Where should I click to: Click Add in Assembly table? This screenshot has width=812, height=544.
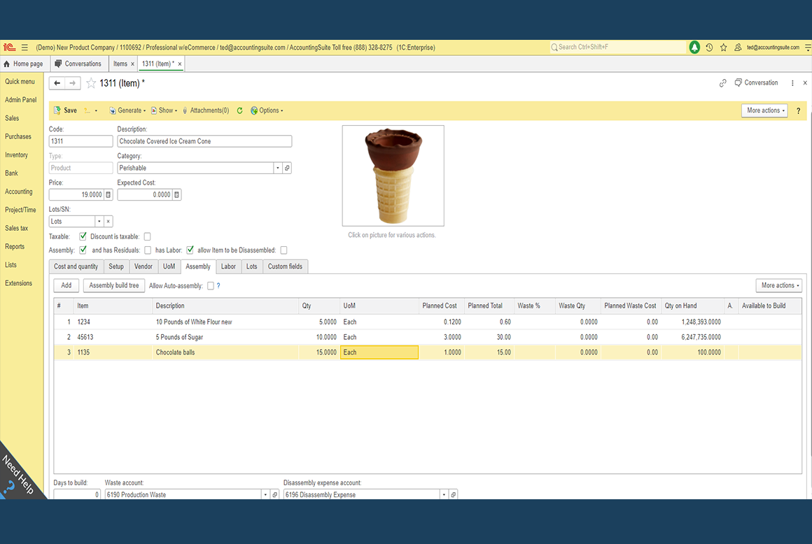click(66, 285)
